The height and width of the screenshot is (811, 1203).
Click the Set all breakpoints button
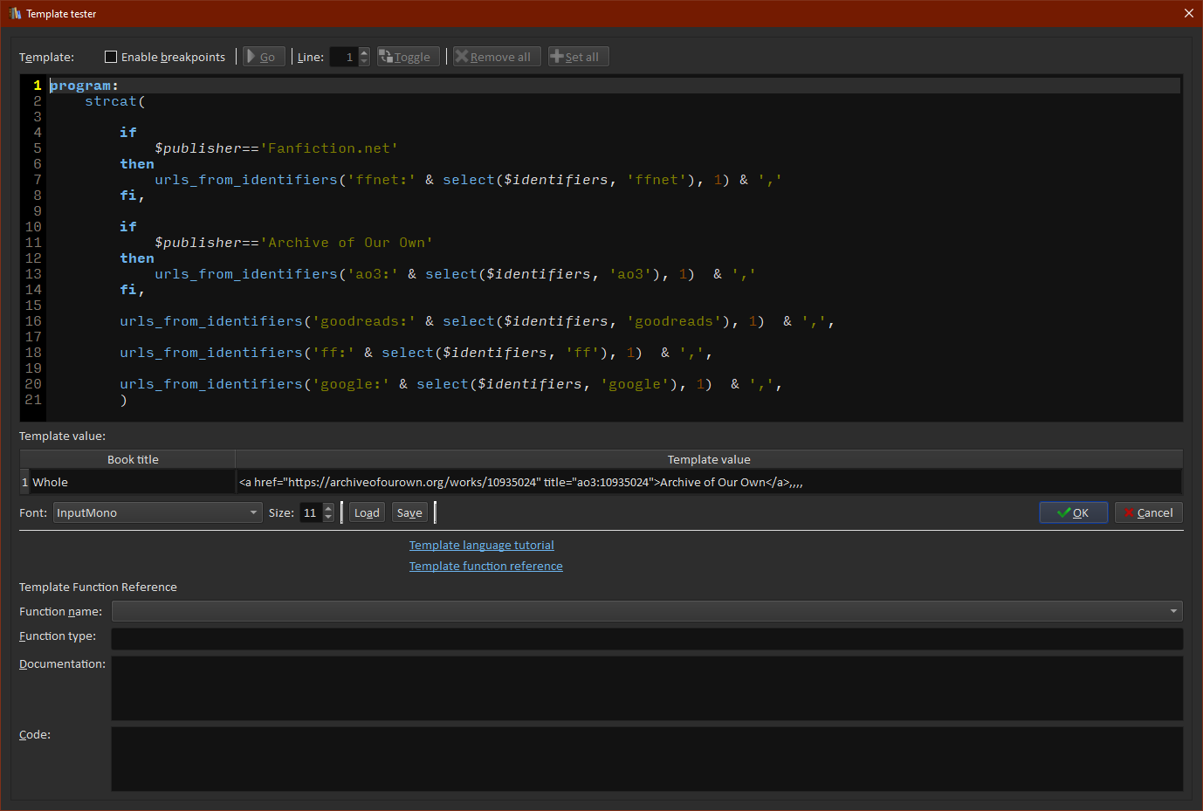pos(578,57)
